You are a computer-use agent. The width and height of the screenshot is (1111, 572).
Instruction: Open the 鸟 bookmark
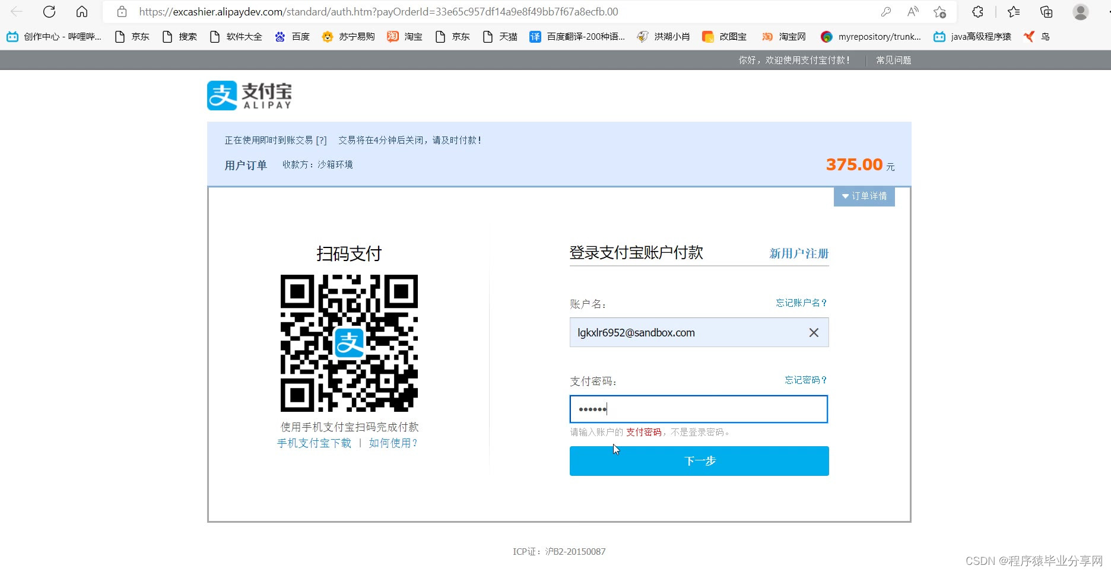pos(1037,37)
